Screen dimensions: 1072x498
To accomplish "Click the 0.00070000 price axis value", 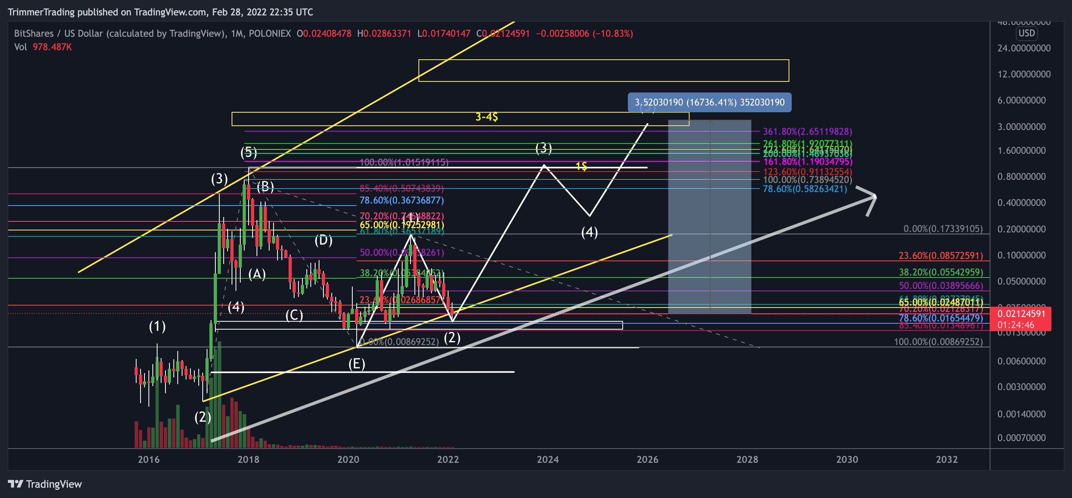I will pyautogui.click(x=1021, y=438).
